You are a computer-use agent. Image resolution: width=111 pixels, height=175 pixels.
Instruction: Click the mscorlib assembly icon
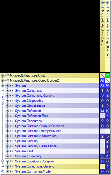[2, 90]
